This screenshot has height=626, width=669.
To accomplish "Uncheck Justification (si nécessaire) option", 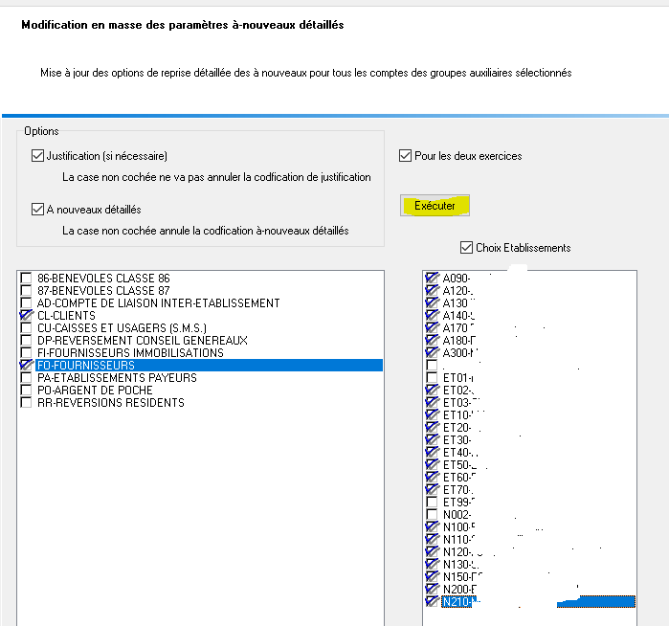I will [37, 156].
